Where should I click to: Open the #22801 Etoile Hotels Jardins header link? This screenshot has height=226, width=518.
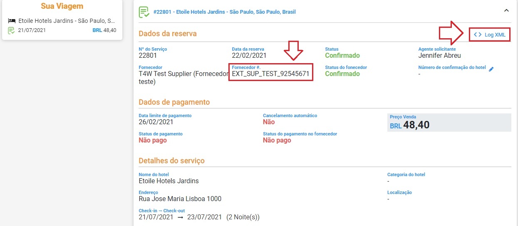(x=225, y=12)
